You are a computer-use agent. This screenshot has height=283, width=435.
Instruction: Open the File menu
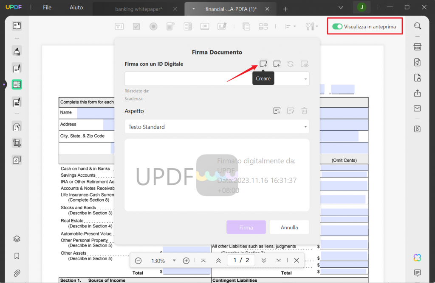point(47,7)
